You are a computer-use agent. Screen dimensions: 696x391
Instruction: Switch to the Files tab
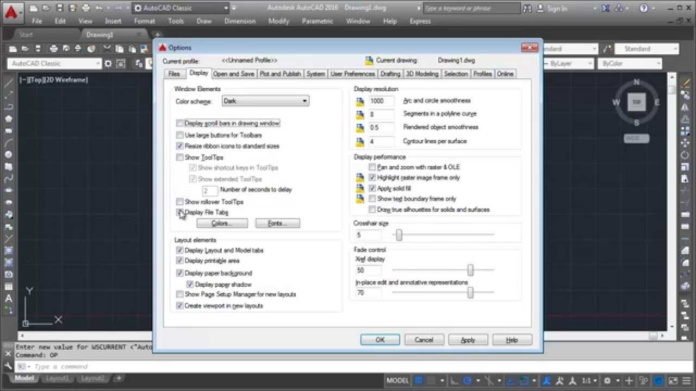click(174, 74)
